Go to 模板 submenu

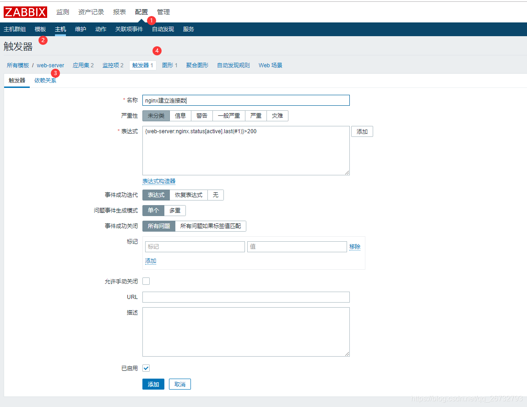(40, 29)
